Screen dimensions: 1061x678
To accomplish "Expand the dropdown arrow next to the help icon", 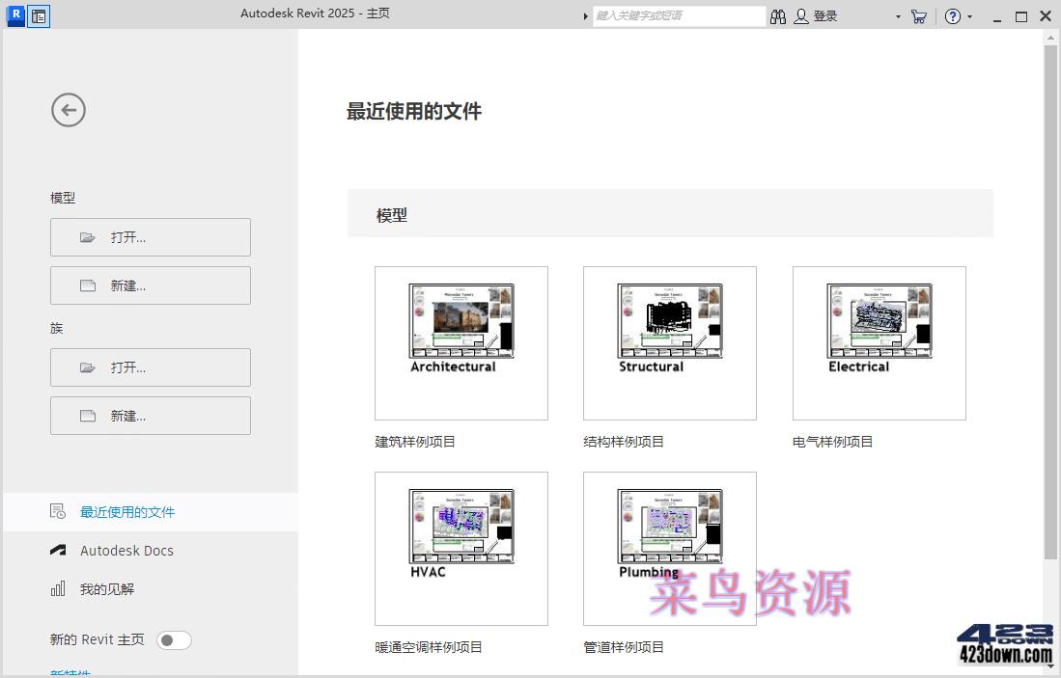I will (x=969, y=15).
